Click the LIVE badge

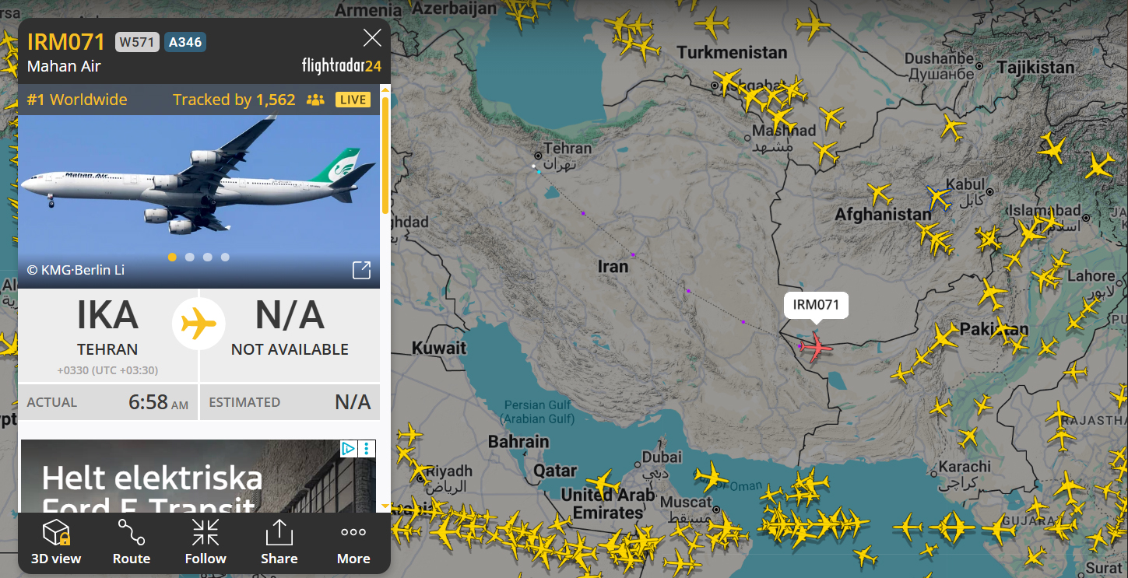point(353,100)
